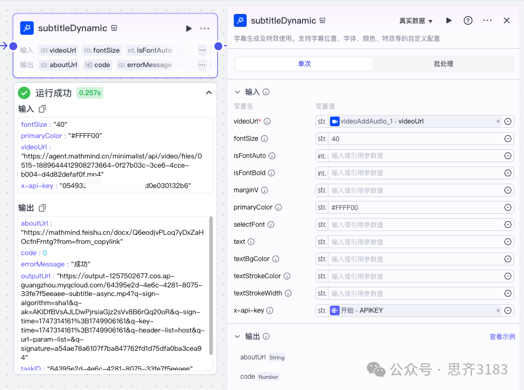Click the fontSize value field containing 40
This screenshot has width=524, height=390.
click(x=415, y=139)
